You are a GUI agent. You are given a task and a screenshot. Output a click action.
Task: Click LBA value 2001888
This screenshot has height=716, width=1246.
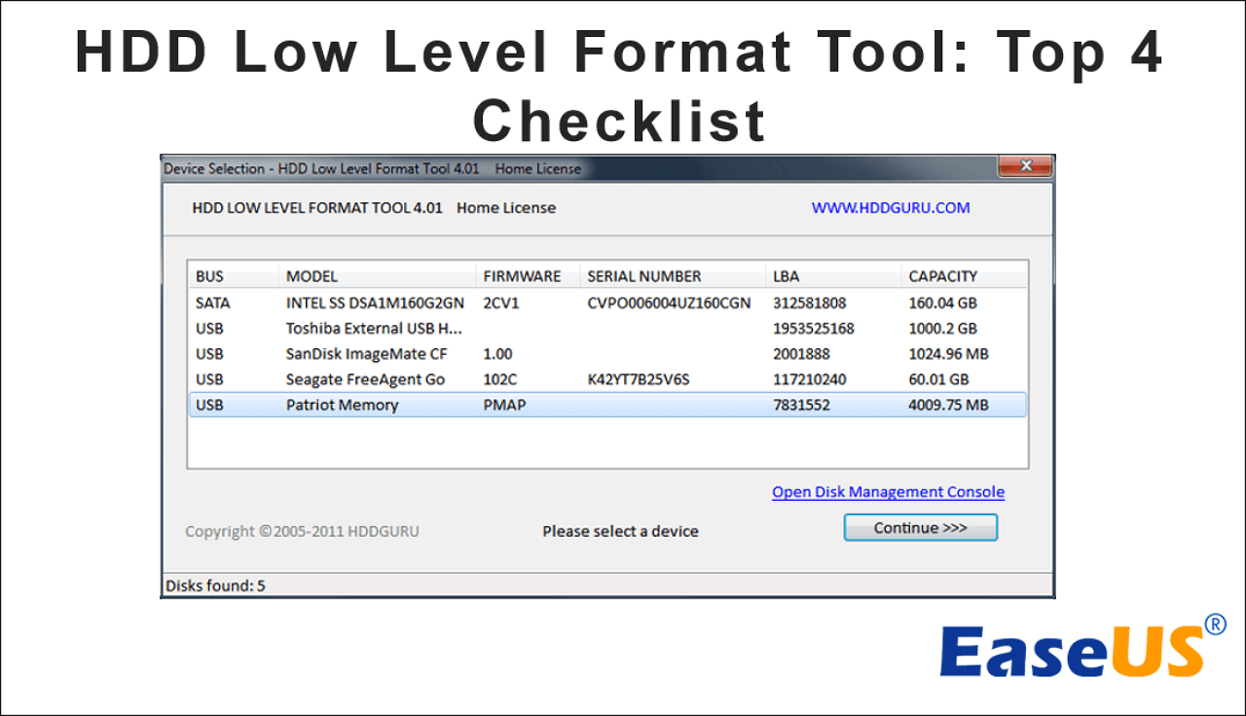801,354
